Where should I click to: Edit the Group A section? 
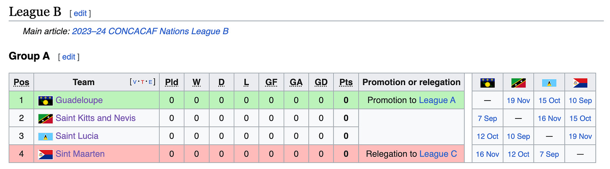tap(68, 57)
